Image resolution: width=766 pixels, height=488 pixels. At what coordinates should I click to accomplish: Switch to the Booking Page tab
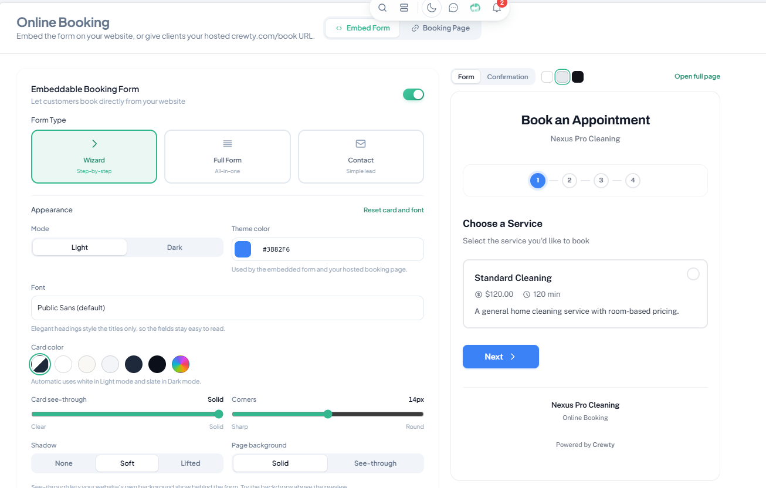point(440,28)
